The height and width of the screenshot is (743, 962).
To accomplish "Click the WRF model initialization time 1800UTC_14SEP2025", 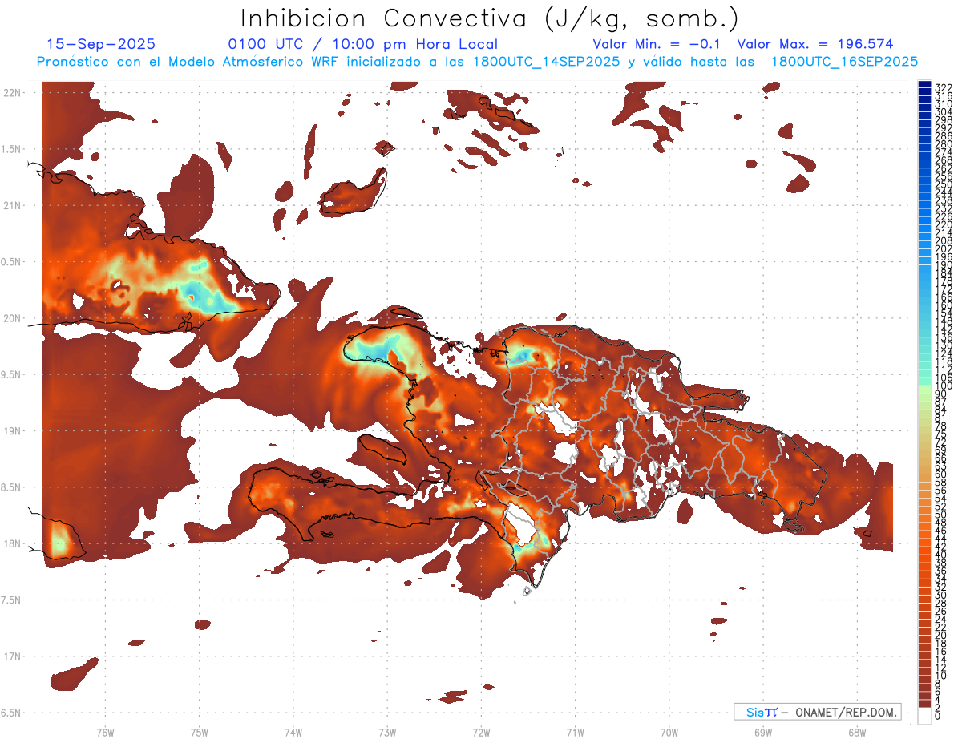I will [x=548, y=62].
